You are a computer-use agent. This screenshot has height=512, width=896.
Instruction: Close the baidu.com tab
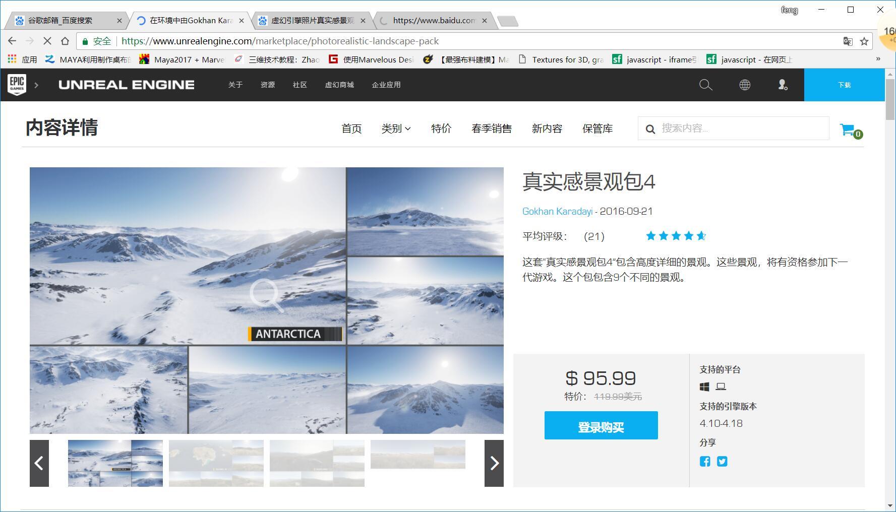[x=485, y=21]
